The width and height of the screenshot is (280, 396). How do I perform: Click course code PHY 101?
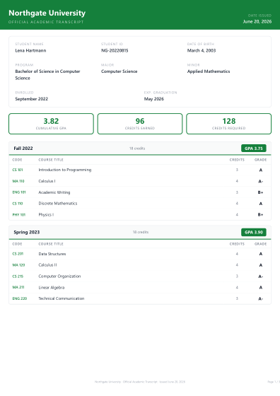tap(19, 215)
